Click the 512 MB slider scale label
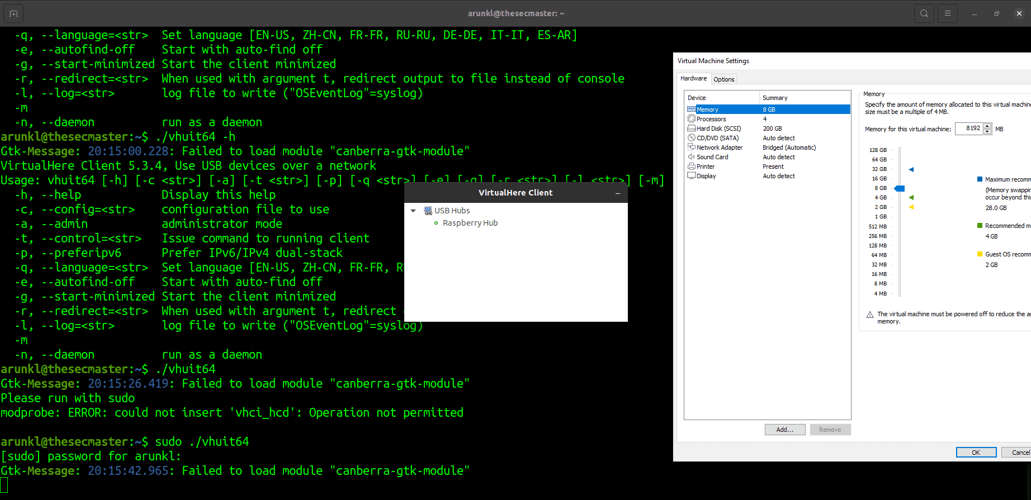 coord(878,227)
